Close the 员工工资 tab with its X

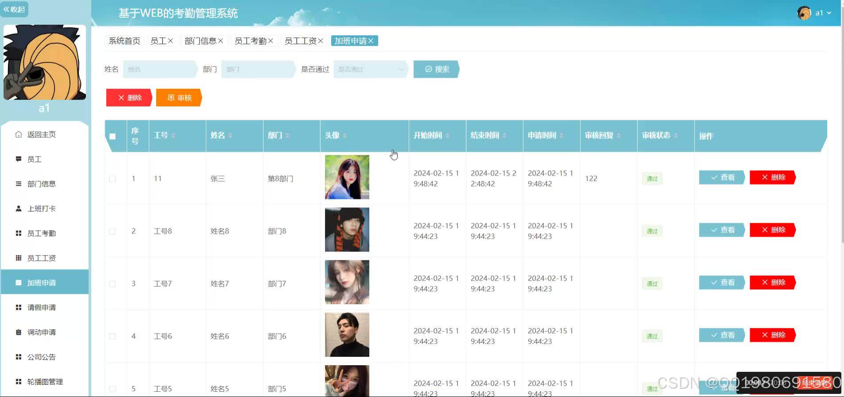pos(321,41)
